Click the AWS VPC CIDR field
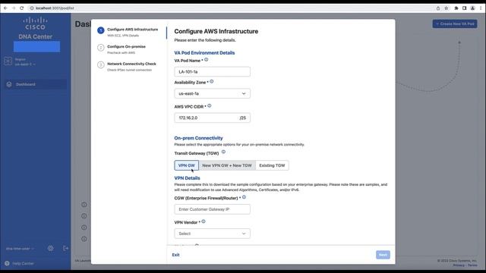 point(213,118)
